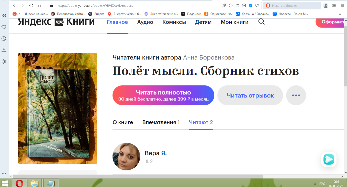Add page to favorites with heart icon in address bar
This screenshot has width=347, height=187.
coord(257,5)
